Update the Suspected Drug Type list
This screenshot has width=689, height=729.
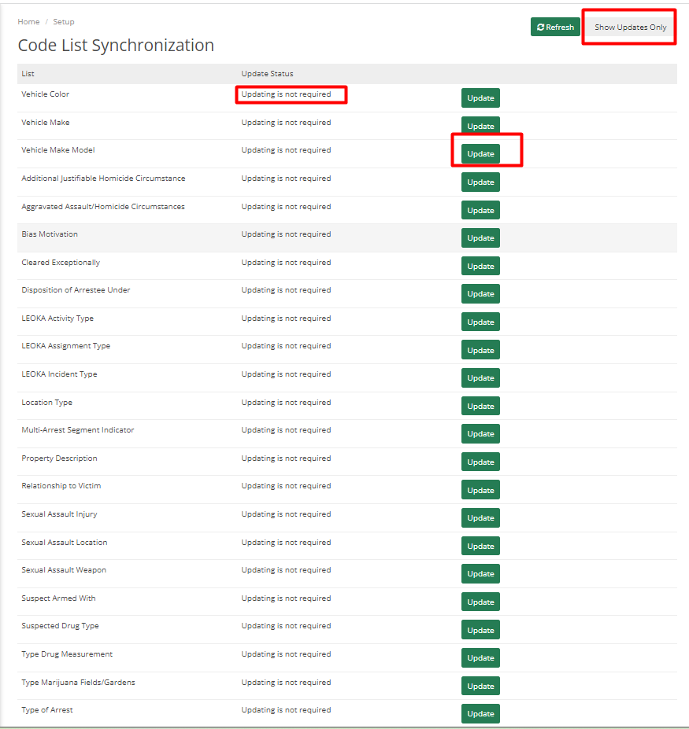tap(480, 629)
